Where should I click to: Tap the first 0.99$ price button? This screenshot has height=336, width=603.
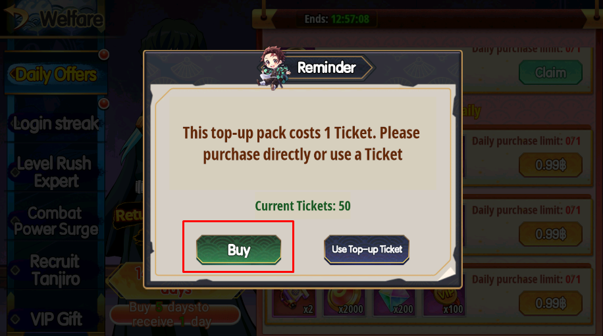pyautogui.click(x=550, y=165)
